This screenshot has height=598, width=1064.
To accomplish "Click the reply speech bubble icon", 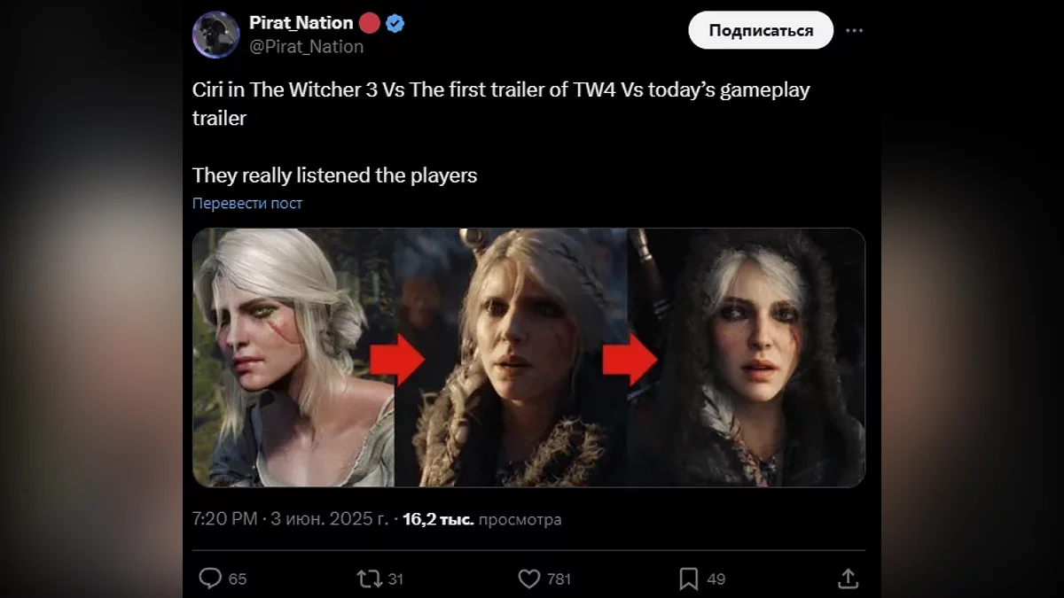I will coord(210,579).
